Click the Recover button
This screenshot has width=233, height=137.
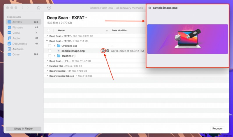pos(217,129)
